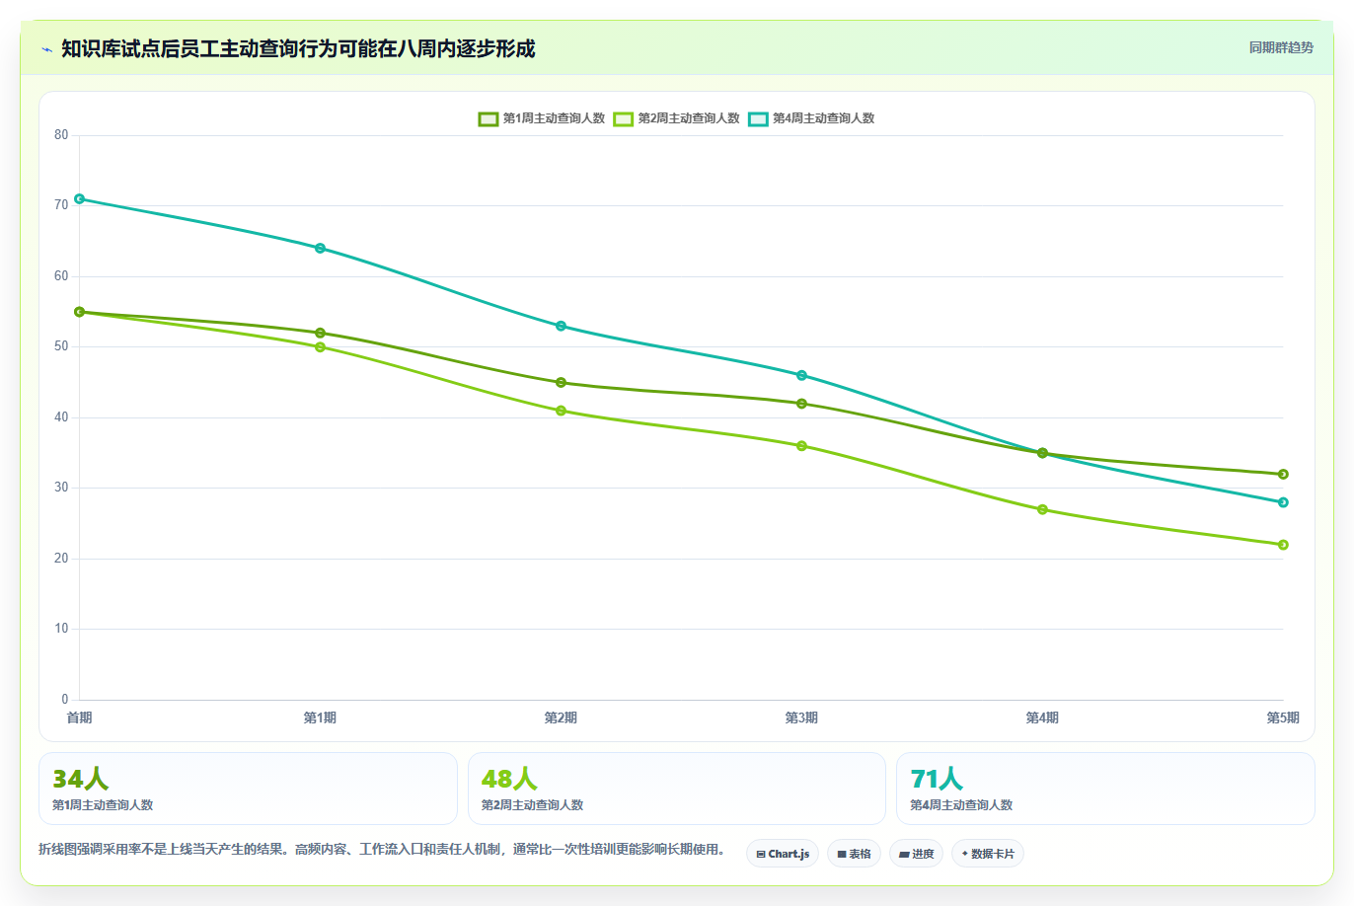Click the x-axis label 首期
1354x906 pixels.
(80, 717)
